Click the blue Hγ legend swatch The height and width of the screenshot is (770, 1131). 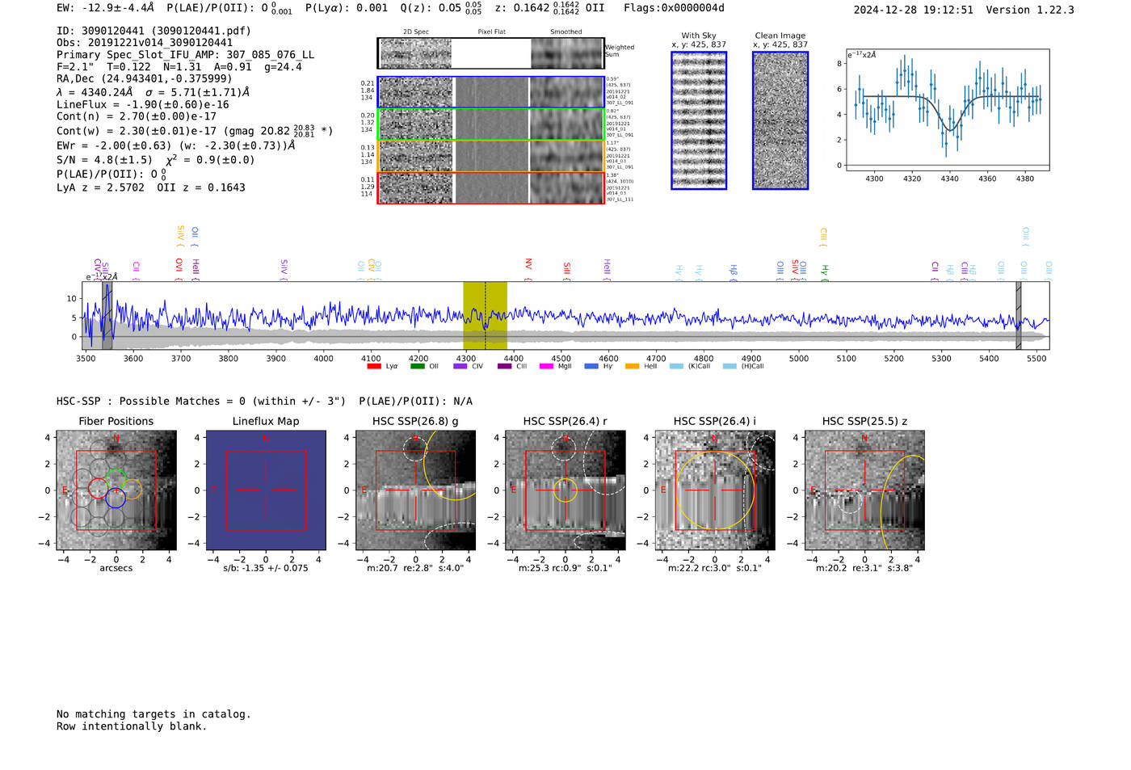tap(591, 366)
